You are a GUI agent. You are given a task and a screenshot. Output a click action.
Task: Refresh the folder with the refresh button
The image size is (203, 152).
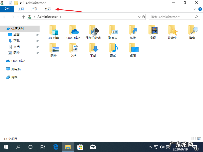[143, 17]
